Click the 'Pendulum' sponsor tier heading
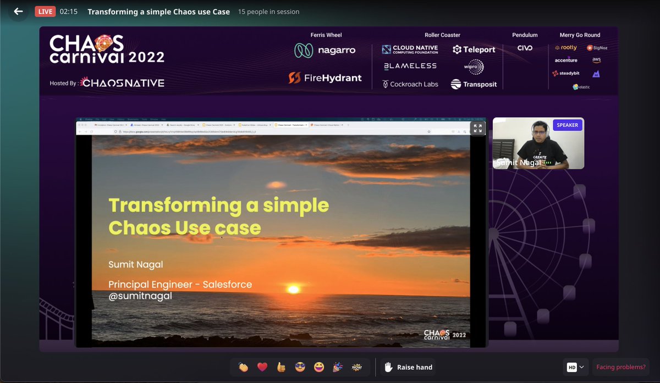 point(525,35)
